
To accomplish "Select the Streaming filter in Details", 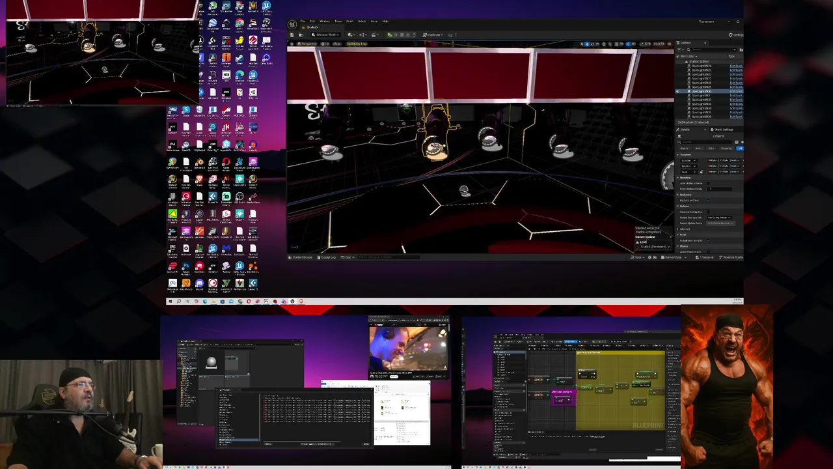I will tap(726, 149).
